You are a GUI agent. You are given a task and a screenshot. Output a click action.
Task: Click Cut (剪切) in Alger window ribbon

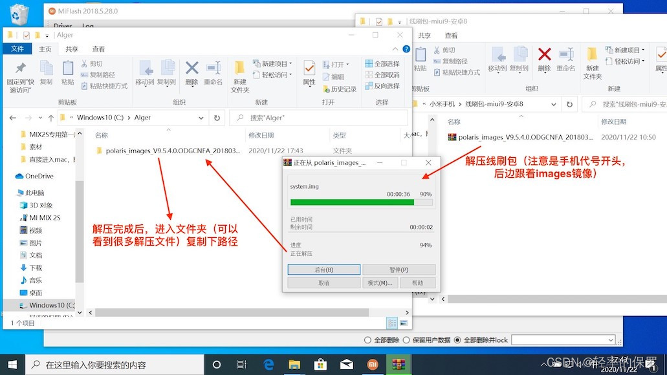92,63
